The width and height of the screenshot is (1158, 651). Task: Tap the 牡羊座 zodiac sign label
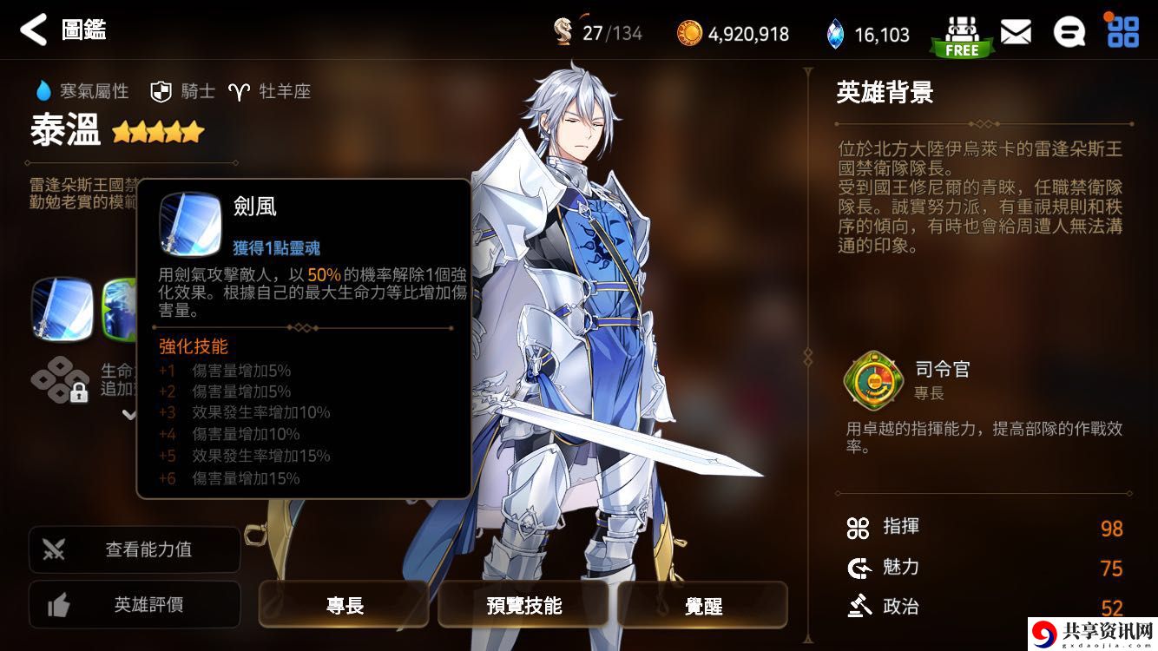270,91
